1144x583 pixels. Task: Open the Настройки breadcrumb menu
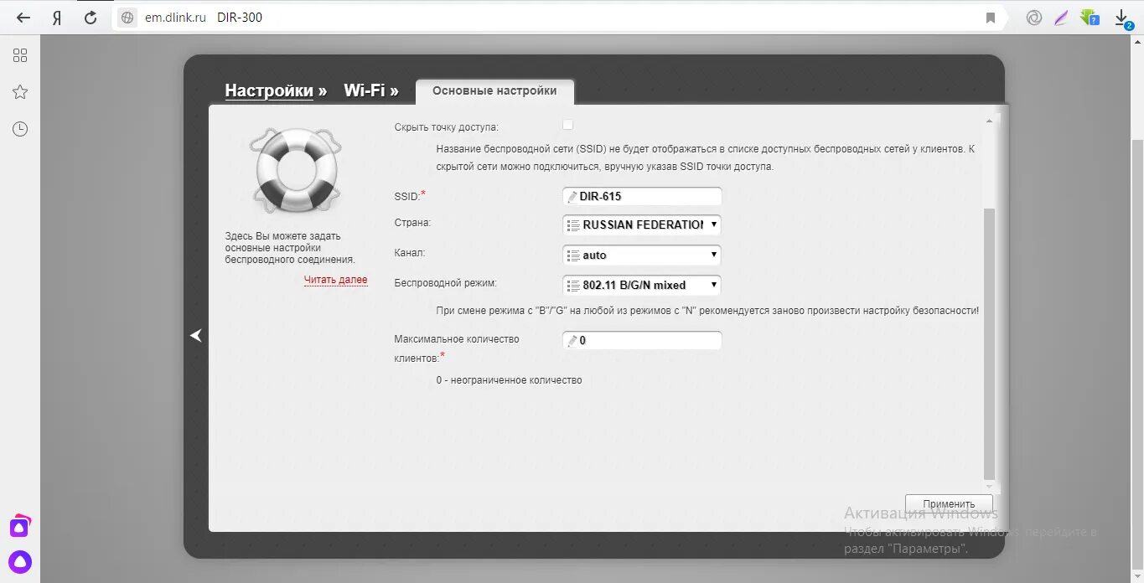coord(269,90)
